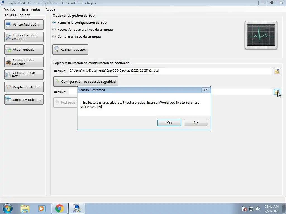Click the taskbar clock showing 11:48 AM
Image resolution: width=286 pixels, height=214 pixels.
(x=272, y=209)
